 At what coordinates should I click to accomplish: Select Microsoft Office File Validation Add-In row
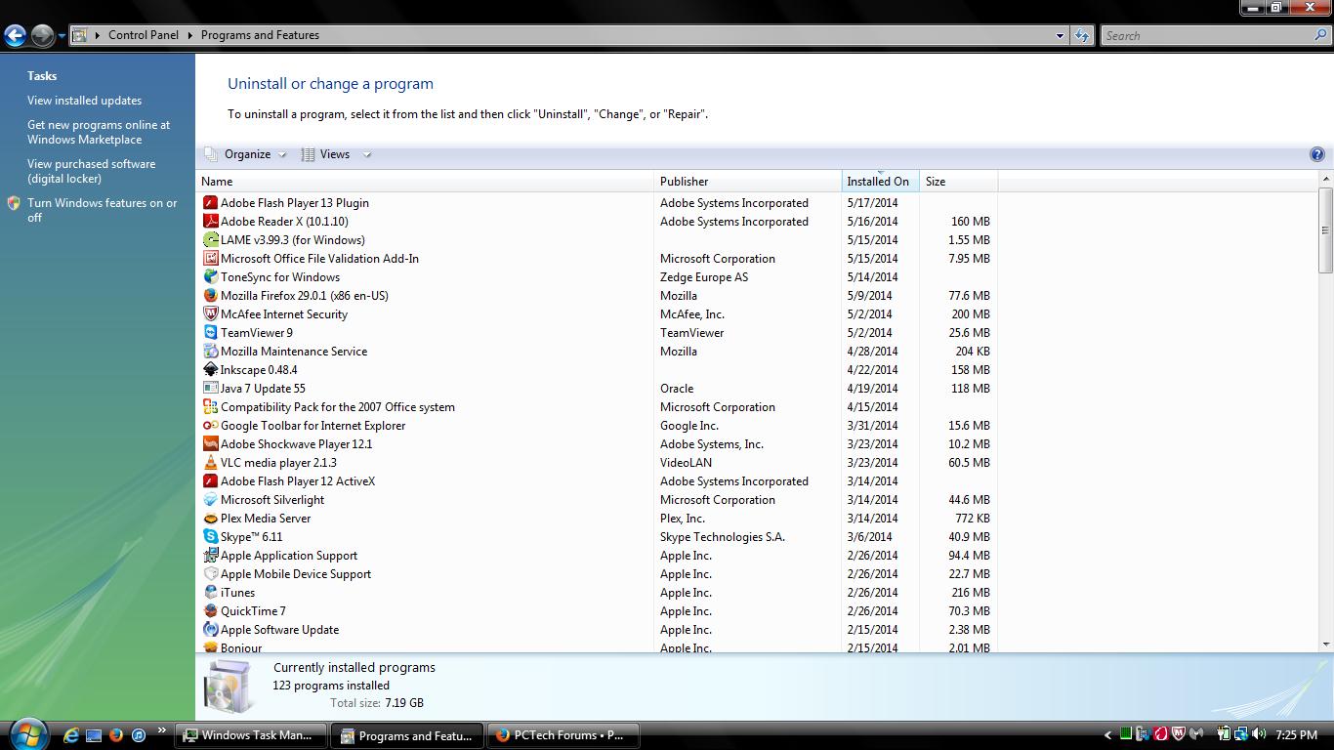[599, 259]
